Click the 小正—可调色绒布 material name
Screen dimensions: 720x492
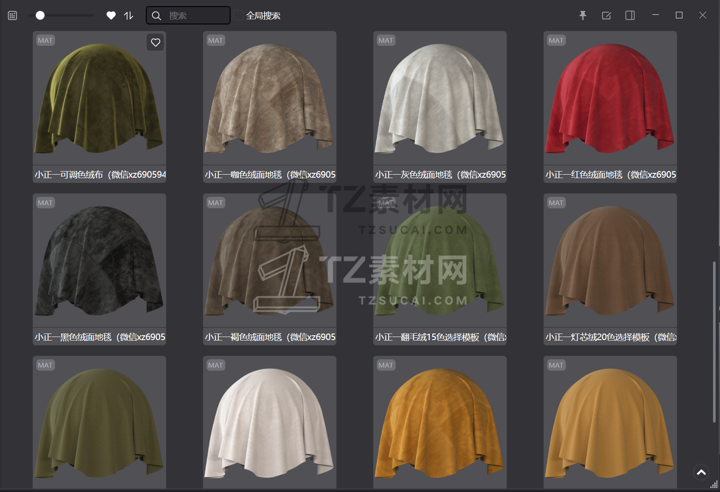100,175
